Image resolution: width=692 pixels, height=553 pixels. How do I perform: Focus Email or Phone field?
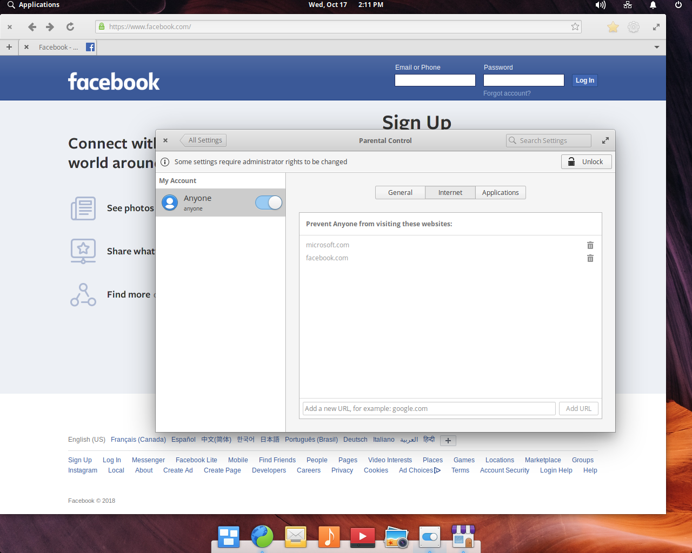435,80
